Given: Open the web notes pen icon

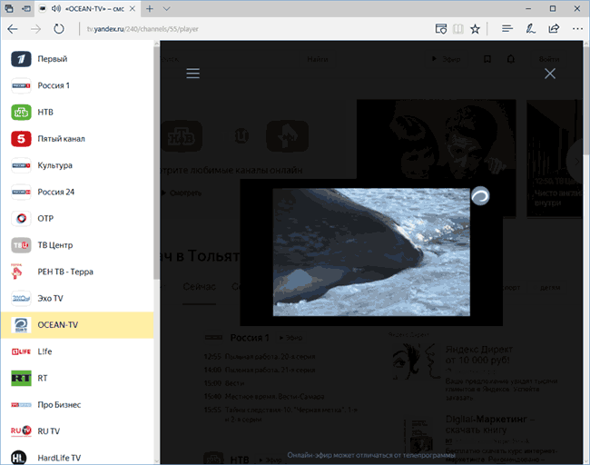Looking at the screenshot, I should coord(530,28).
